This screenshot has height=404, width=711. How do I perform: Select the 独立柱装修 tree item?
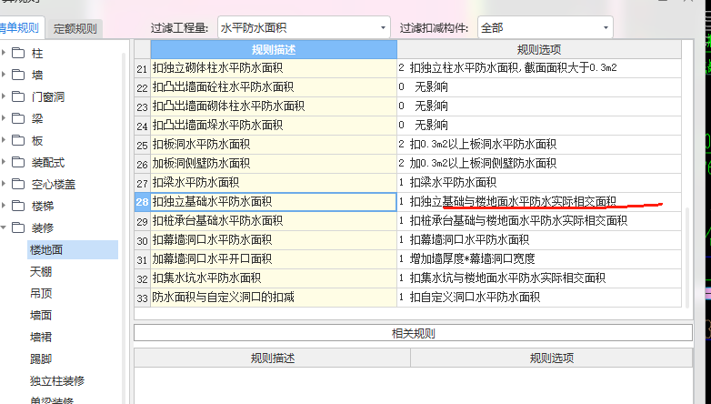tap(57, 380)
